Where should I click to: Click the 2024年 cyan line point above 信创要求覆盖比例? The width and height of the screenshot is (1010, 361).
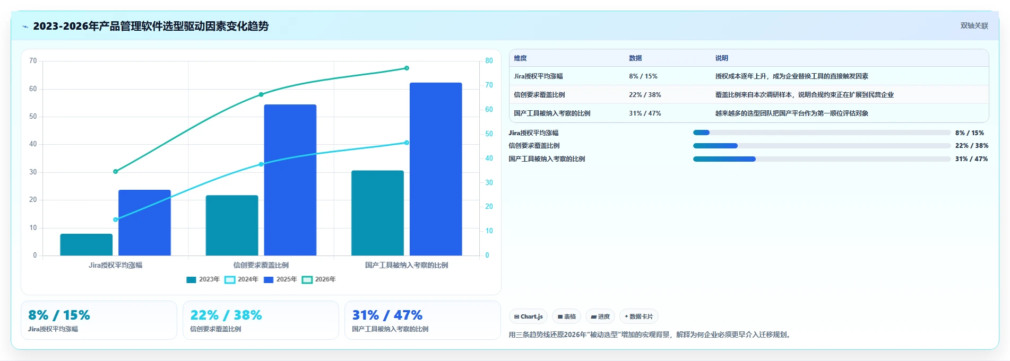(261, 164)
